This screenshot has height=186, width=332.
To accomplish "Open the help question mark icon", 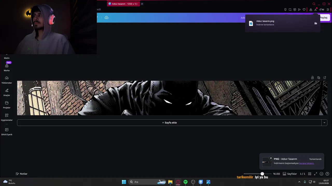I will pyautogui.click(x=327, y=174).
